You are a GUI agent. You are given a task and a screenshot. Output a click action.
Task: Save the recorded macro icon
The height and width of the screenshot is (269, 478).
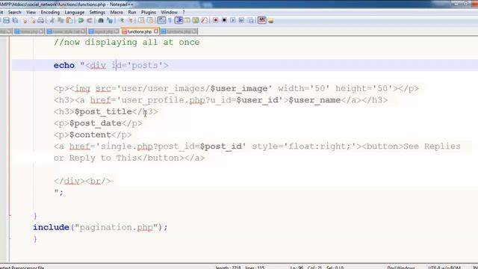pyautogui.click(x=251, y=20)
